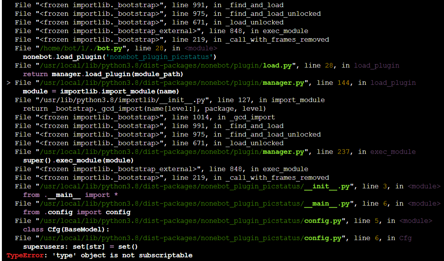Select the load_plugin function reference
Image resolution: width=444 pixels, height=261 pixels.
click(376, 65)
